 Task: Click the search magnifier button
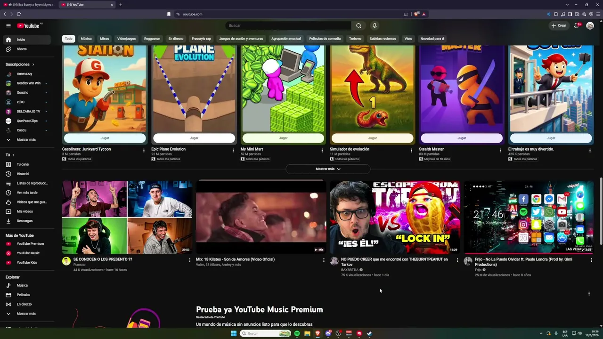coord(359,25)
